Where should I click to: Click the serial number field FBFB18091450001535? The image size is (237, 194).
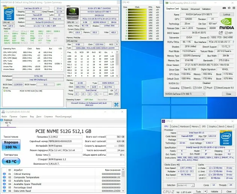[65, 141]
